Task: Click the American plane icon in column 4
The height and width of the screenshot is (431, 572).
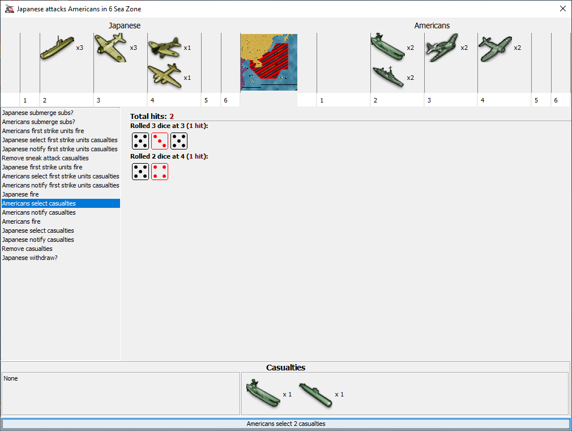Action: tap(495, 48)
